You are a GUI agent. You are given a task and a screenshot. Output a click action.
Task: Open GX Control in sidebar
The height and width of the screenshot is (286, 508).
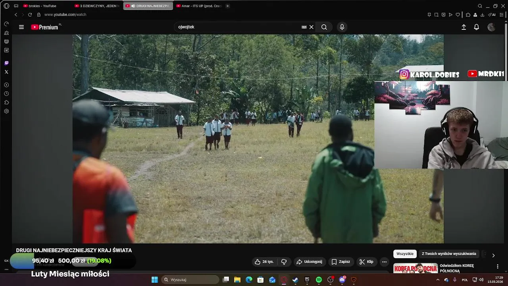click(6, 24)
